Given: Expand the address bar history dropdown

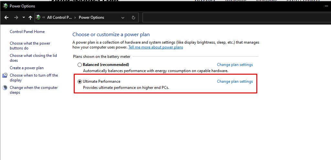Looking at the screenshot, I should 123,18.
